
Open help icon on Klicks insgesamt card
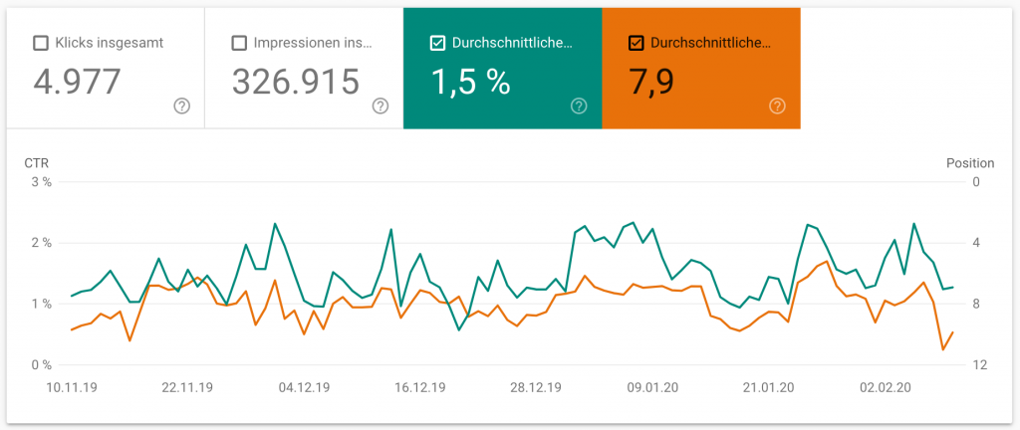[x=182, y=106]
